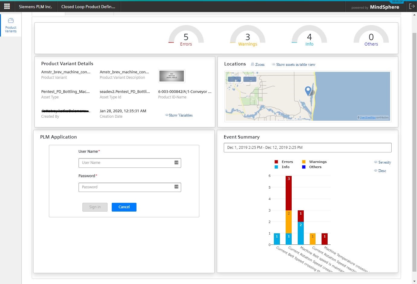Select the Siemens PLM Inc. header tab
This screenshot has height=284, width=417.
35,7
